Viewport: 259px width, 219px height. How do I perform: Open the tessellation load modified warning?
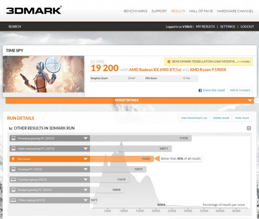point(208,62)
